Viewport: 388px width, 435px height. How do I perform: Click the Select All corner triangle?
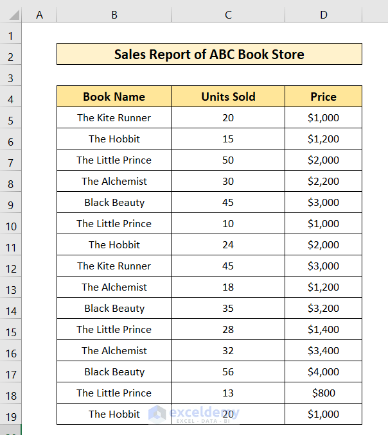pos(12,15)
